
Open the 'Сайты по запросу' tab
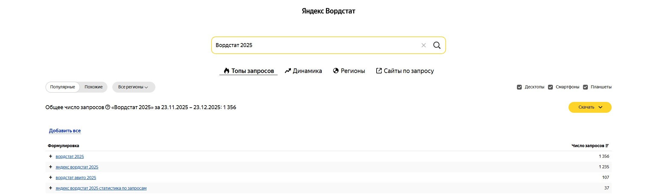pyautogui.click(x=405, y=71)
